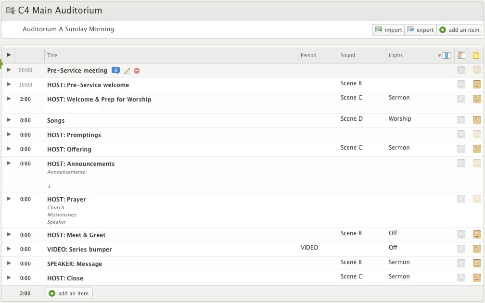Open attachments icon for Pre-Service welcome
Screen dimensions: 485x303
tap(461, 85)
